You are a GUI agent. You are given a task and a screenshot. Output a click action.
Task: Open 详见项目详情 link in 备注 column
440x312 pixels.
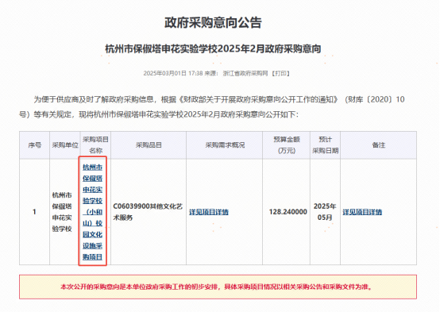click(362, 212)
